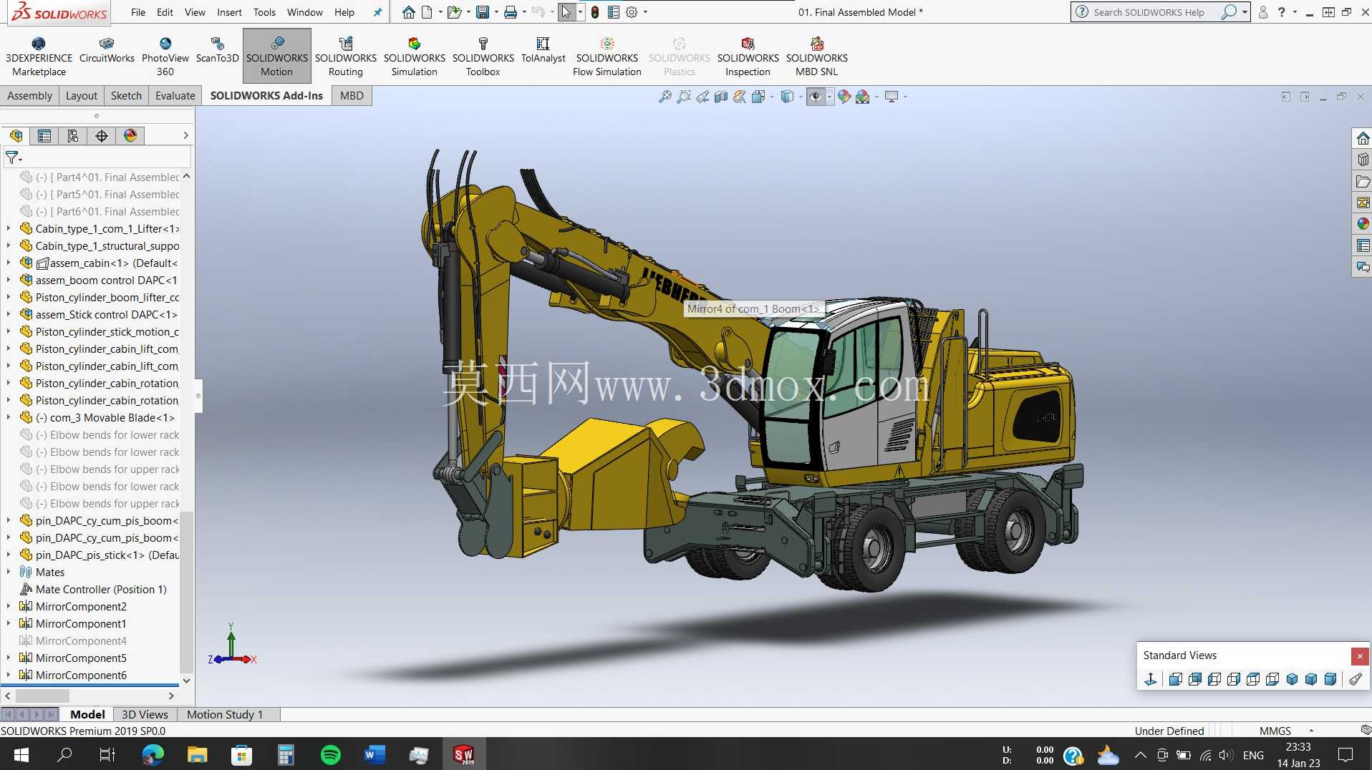This screenshot has height=770, width=1372.
Task: Expand MirrorComponent2 tree node
Action: 9,606
